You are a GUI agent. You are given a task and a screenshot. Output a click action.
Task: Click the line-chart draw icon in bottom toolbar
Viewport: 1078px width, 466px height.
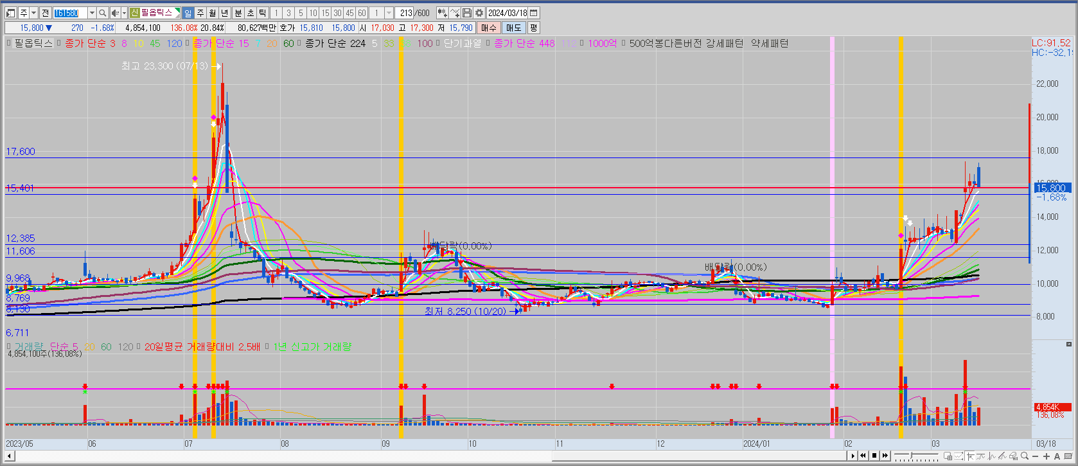[992, 456]
